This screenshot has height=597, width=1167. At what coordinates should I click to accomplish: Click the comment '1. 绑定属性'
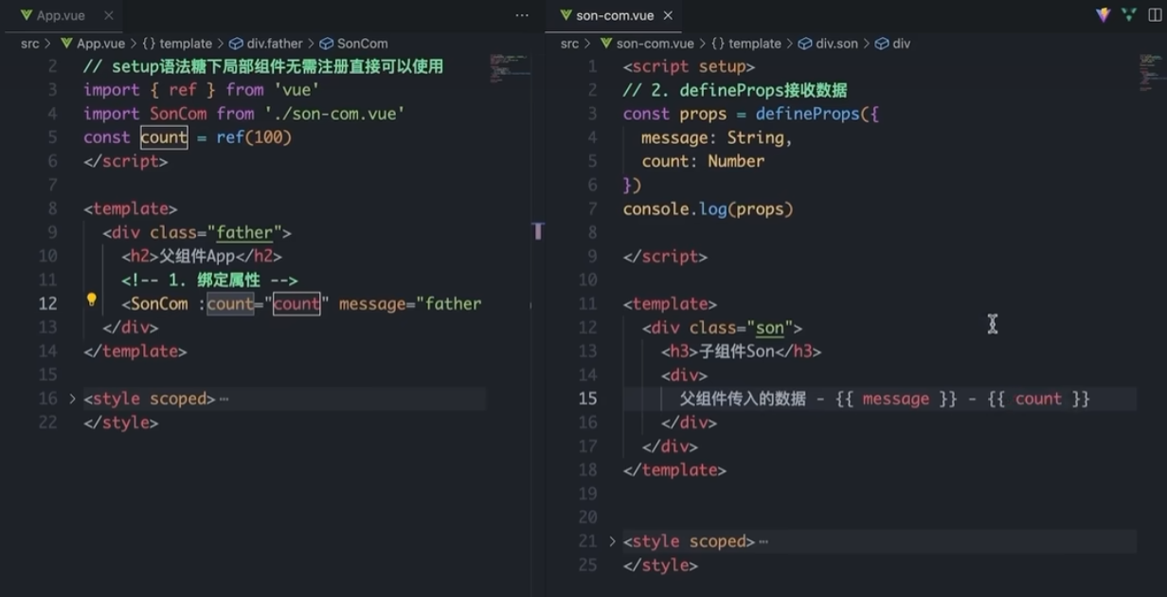209,280
